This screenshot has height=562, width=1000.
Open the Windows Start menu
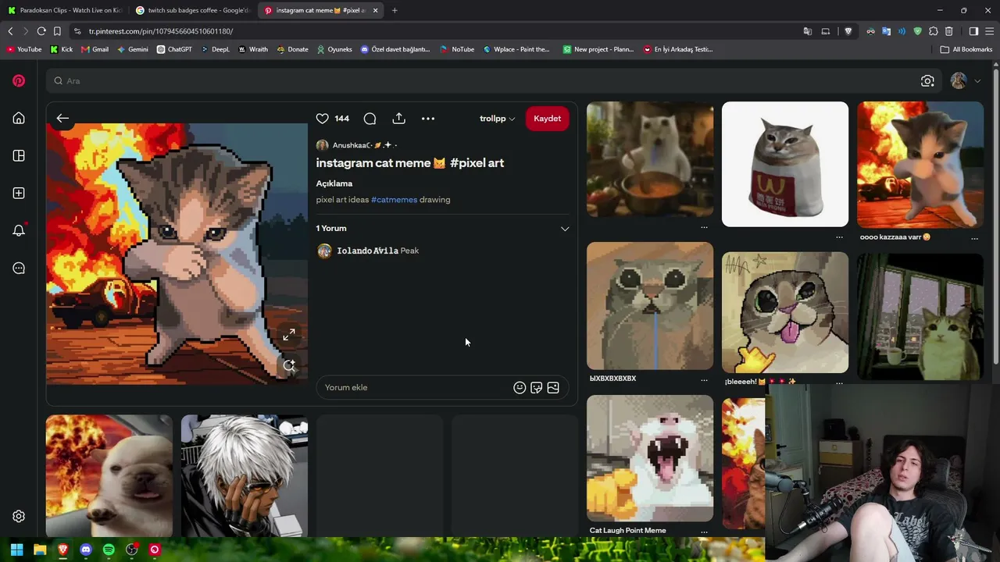tap(16, 550)
